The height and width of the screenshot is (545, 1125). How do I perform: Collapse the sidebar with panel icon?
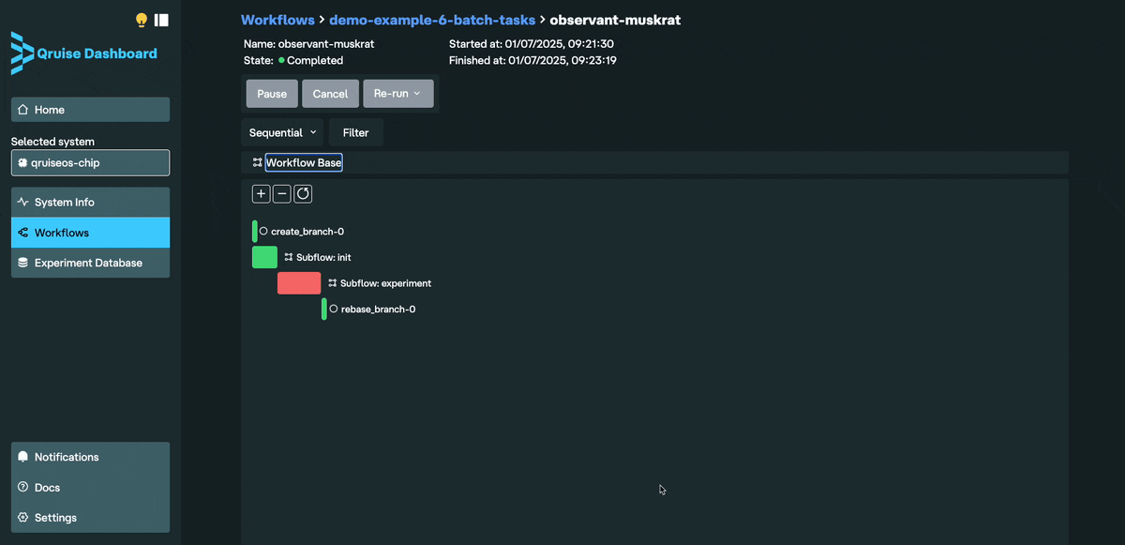click(x=162, y=20)
